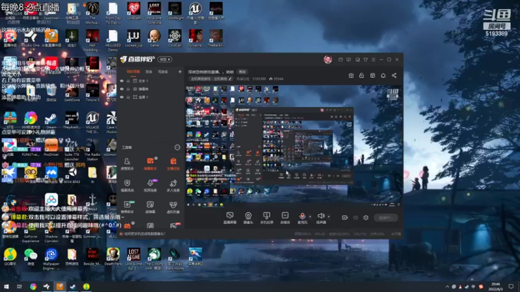Click the live preview canvas

point(294,146)
